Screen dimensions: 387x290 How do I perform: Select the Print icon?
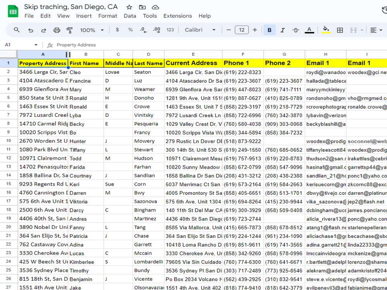[x=56, y=30]
